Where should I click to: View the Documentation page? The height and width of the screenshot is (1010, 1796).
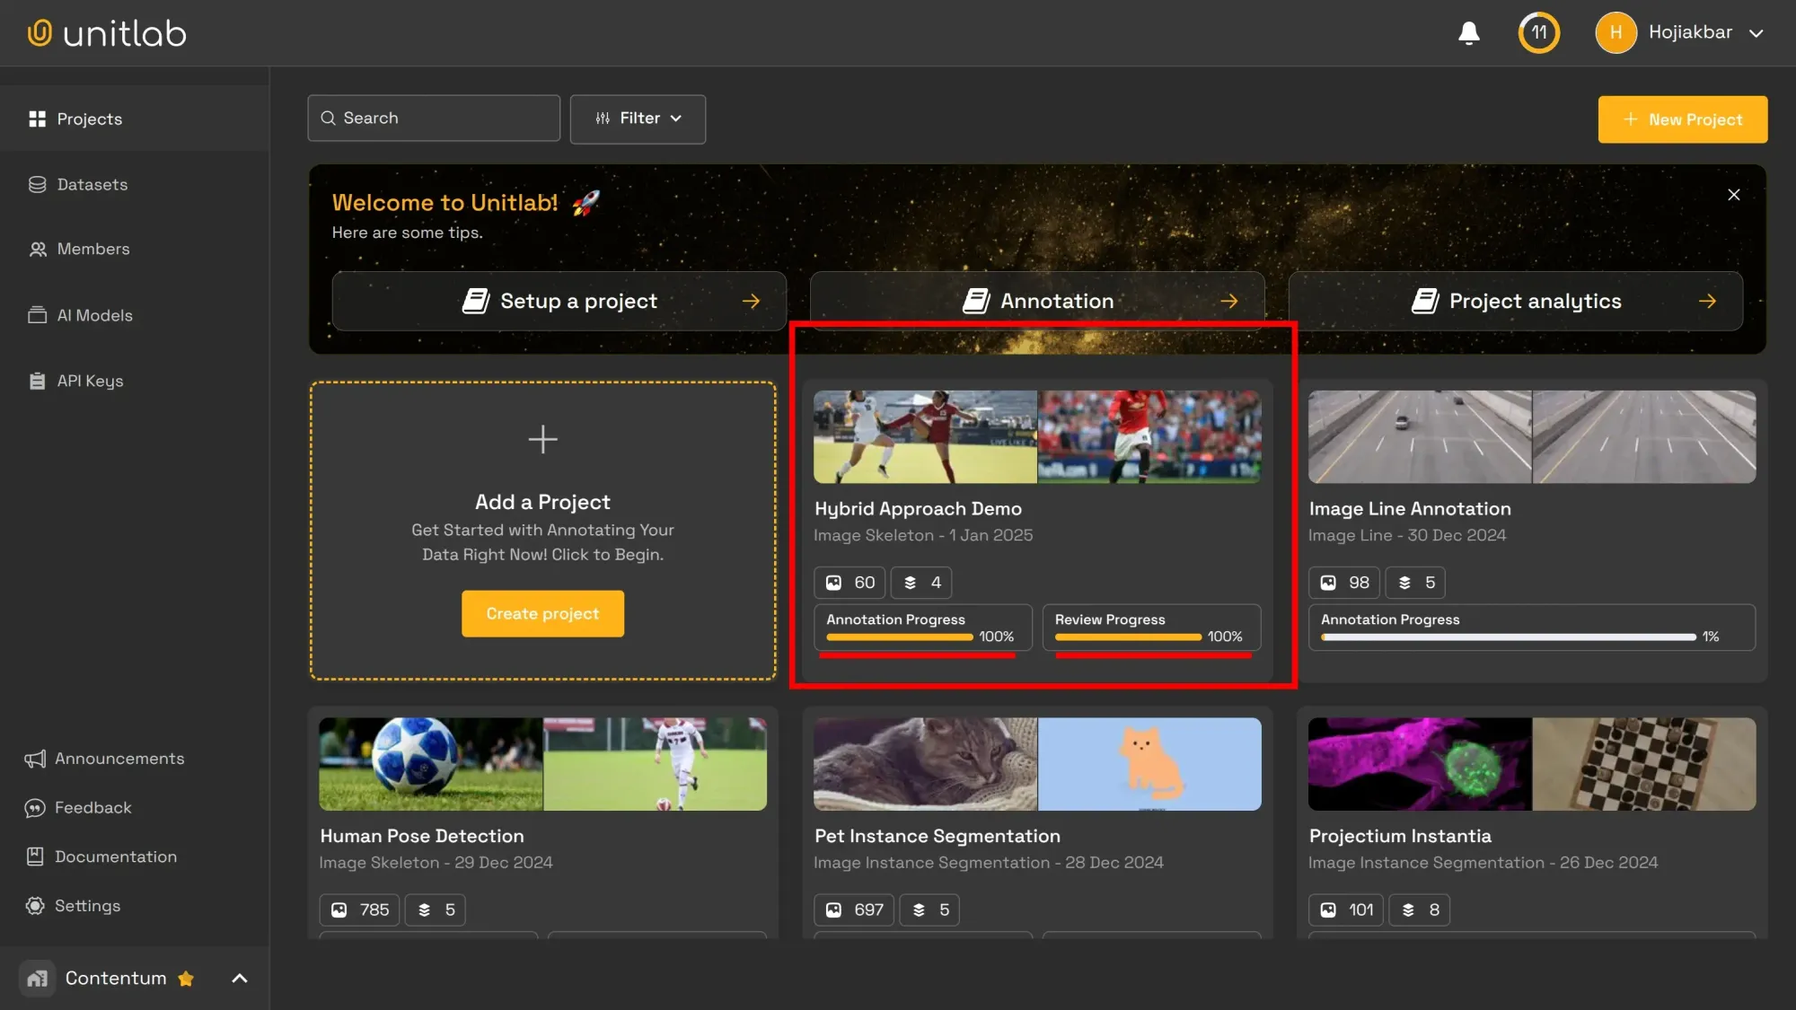[x=115, y=856]
